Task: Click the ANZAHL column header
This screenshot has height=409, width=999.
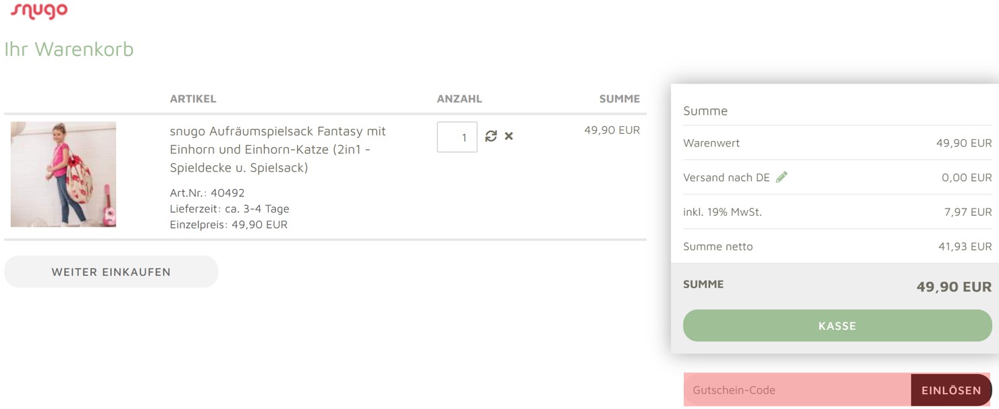Action: coord(460,99)
